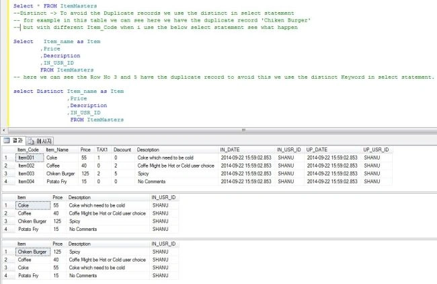The image size is (437, 284).
Task: Switch to the Messages tab
Action: click(40, 141)
